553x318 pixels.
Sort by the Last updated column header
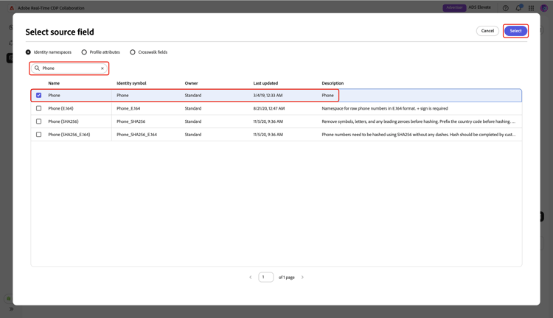coord(265,83)
